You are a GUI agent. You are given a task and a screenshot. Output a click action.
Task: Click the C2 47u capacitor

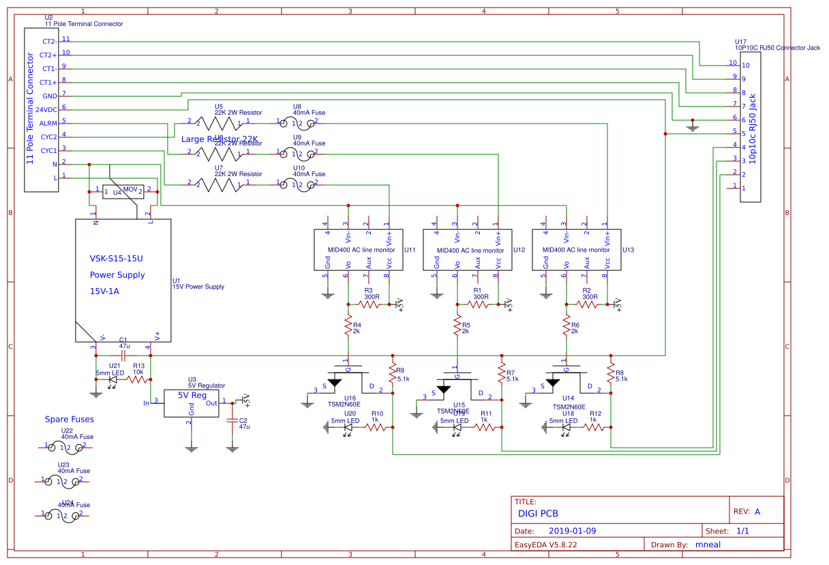click(x=232, y=420)
